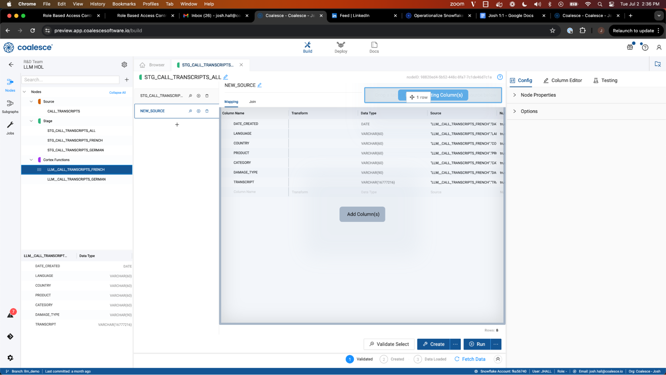
Task: Add a new source with plus below NEW_SOURCE
Action: [177, 125]
